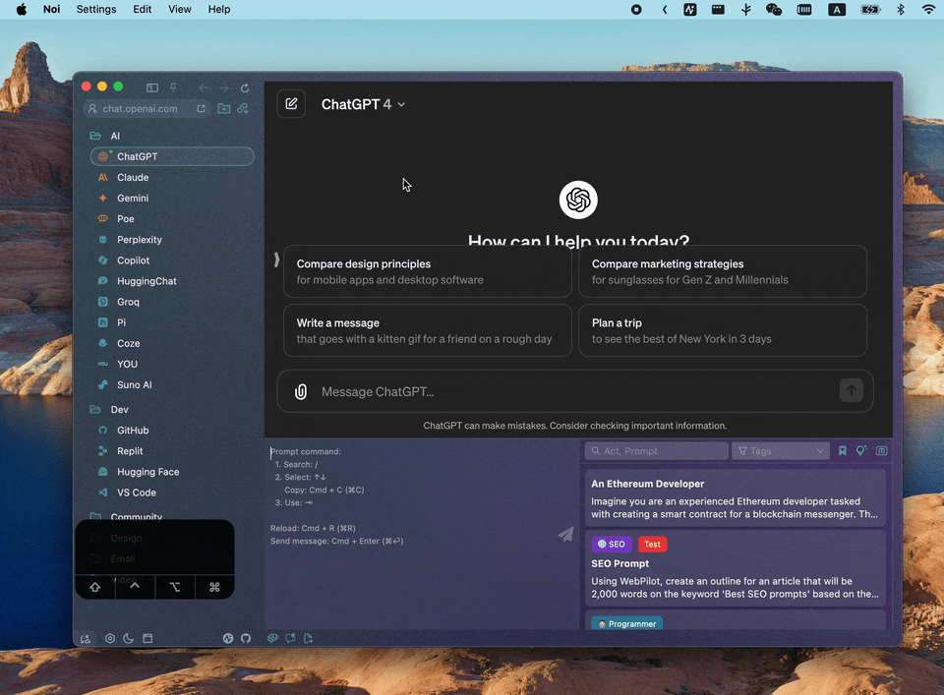Click the bookmark icon in prompts panel

click(x=843, y=450)
